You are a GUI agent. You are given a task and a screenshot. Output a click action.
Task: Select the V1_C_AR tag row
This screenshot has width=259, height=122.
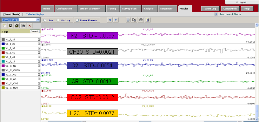tap(21, 79)
